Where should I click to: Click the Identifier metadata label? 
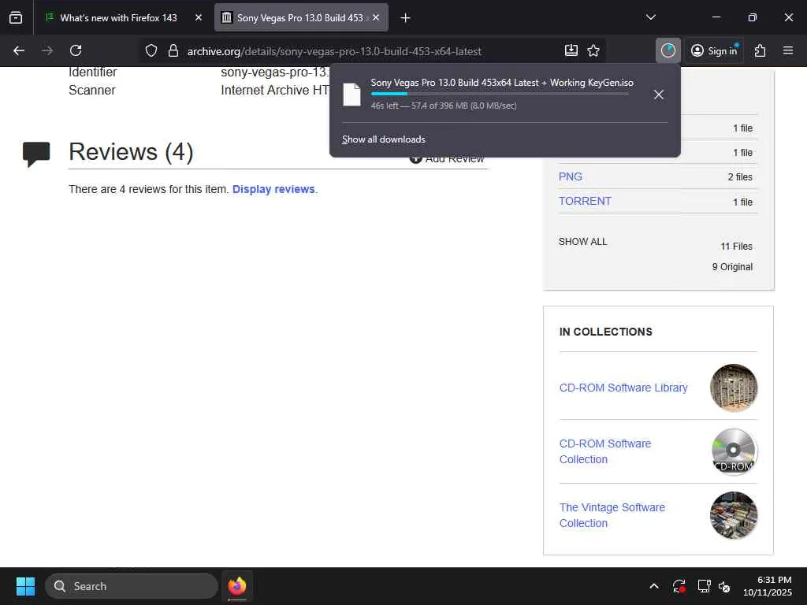93,72
